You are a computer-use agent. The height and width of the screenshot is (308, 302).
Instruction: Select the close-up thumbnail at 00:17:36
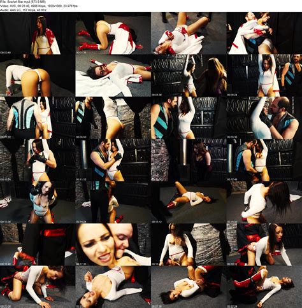[113, 244]
